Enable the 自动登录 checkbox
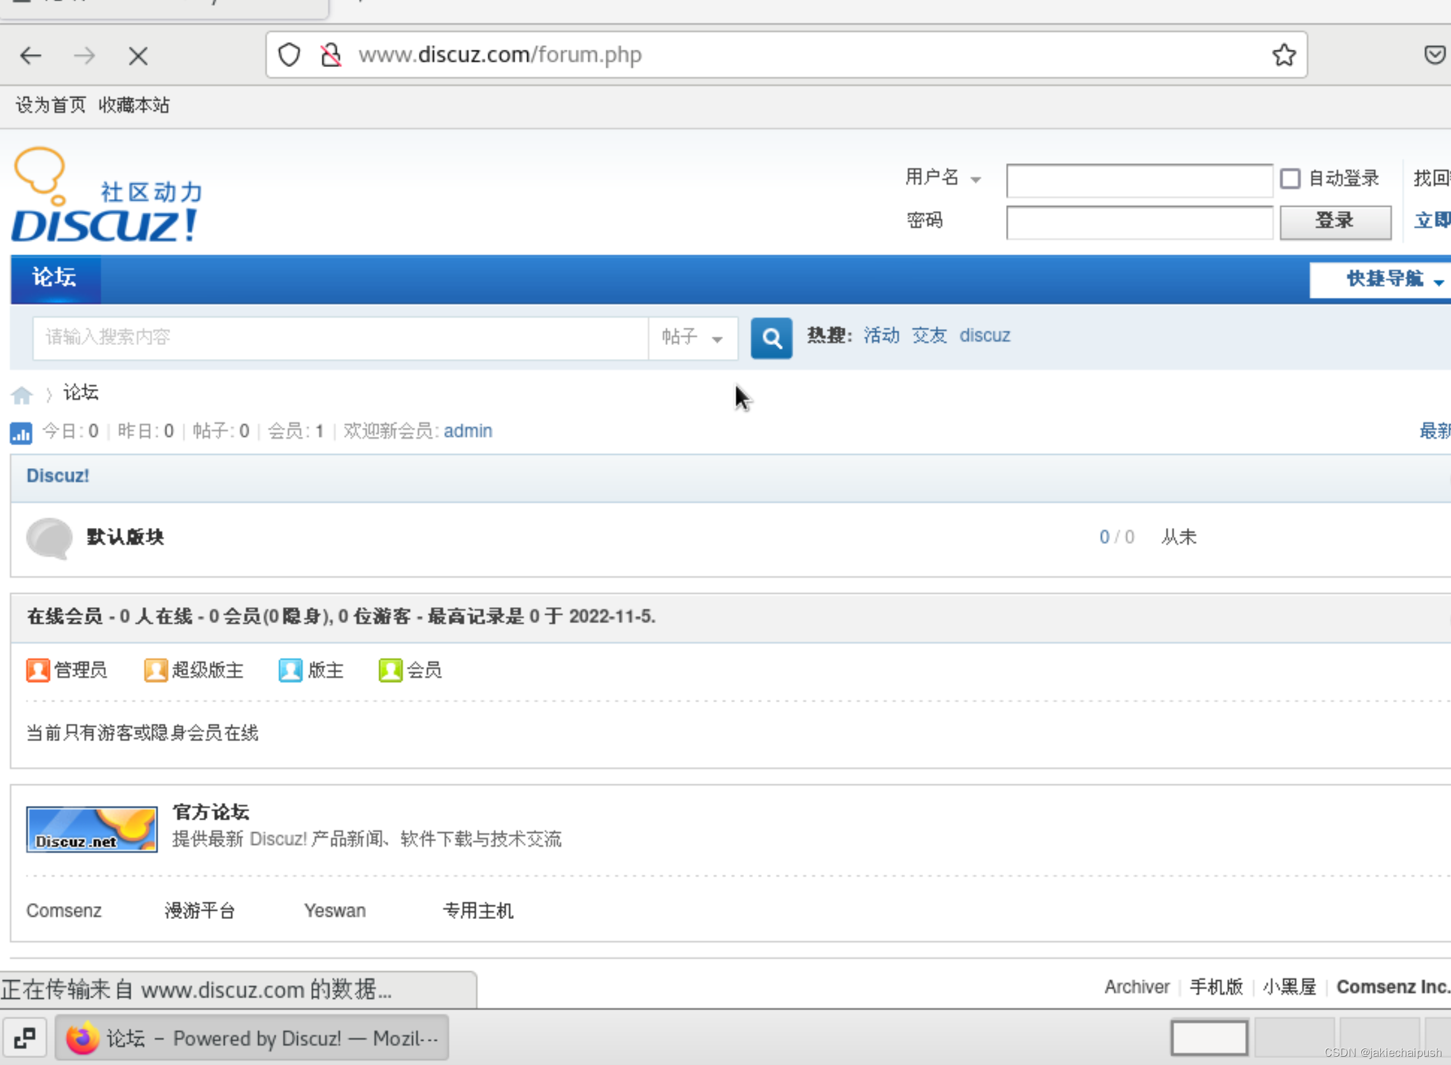 click(1290, 179)
